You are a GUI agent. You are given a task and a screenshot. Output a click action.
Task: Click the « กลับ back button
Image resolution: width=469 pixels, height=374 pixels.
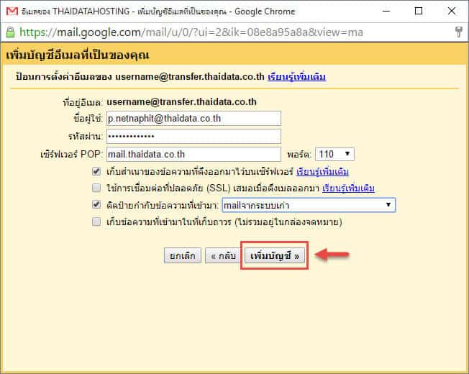pyautogui.click(x=223, y=256)
